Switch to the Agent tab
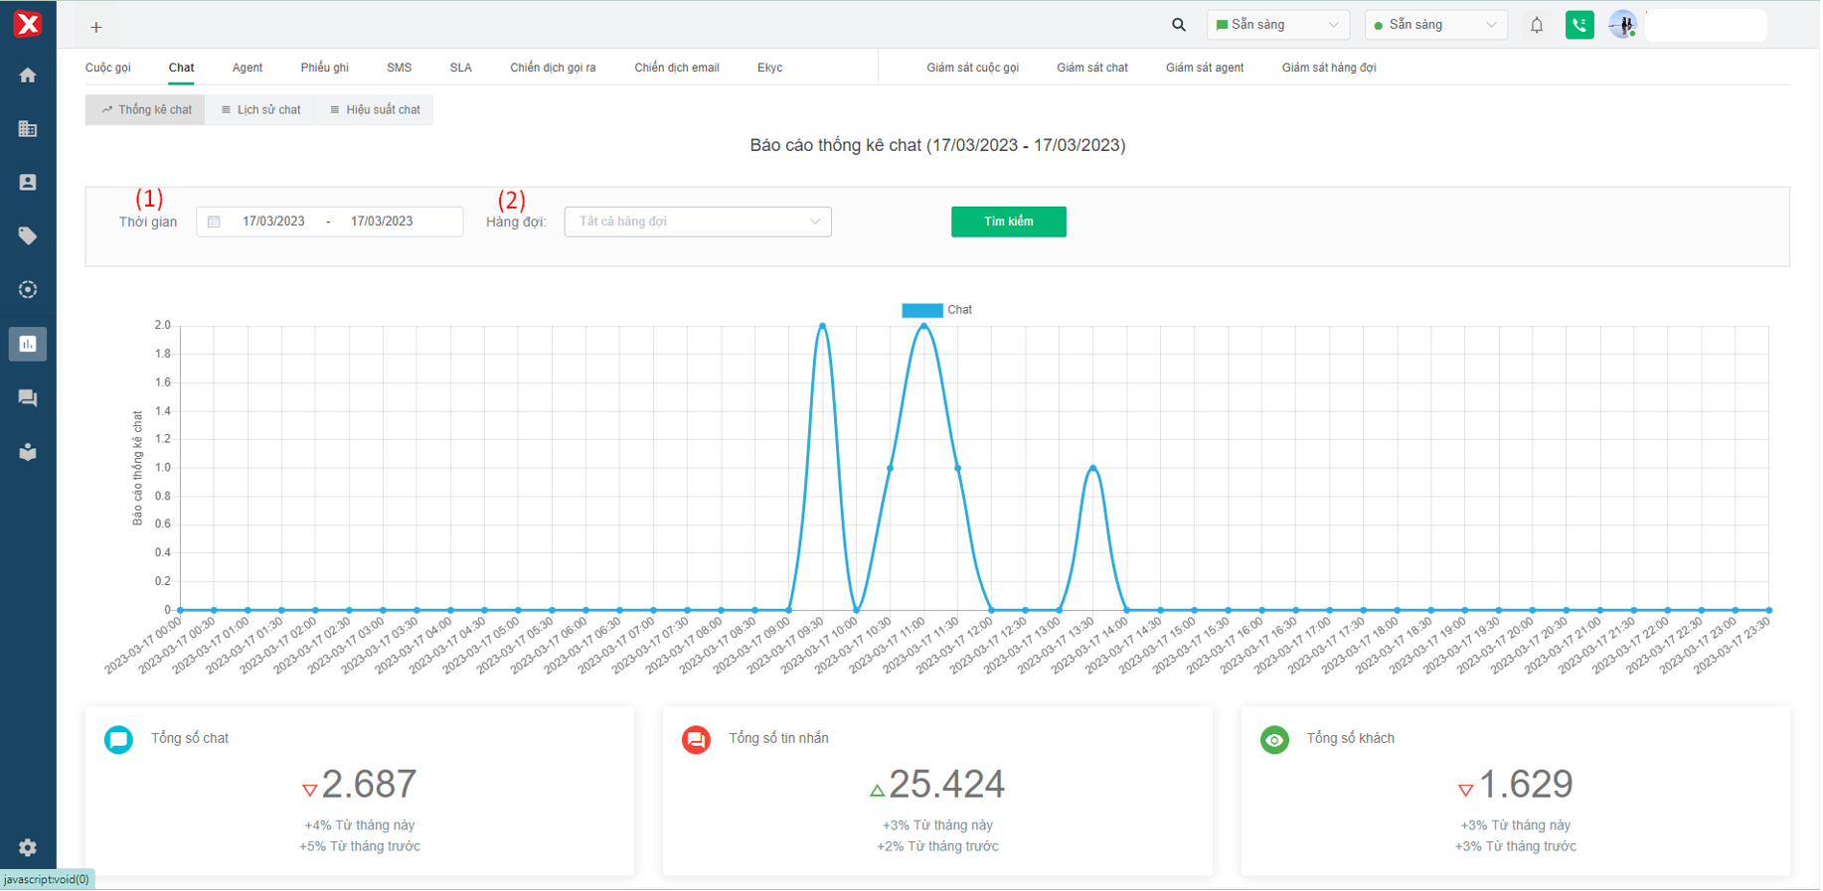This screenshot has width=1823, height=891. (248, 68)
